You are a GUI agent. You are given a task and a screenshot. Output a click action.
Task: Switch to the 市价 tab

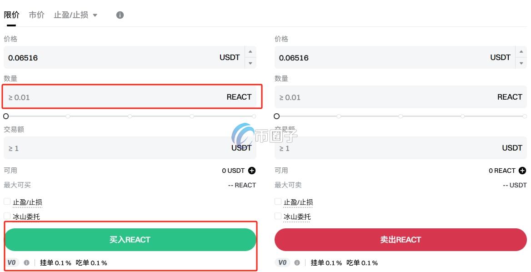tap(36, 15)
